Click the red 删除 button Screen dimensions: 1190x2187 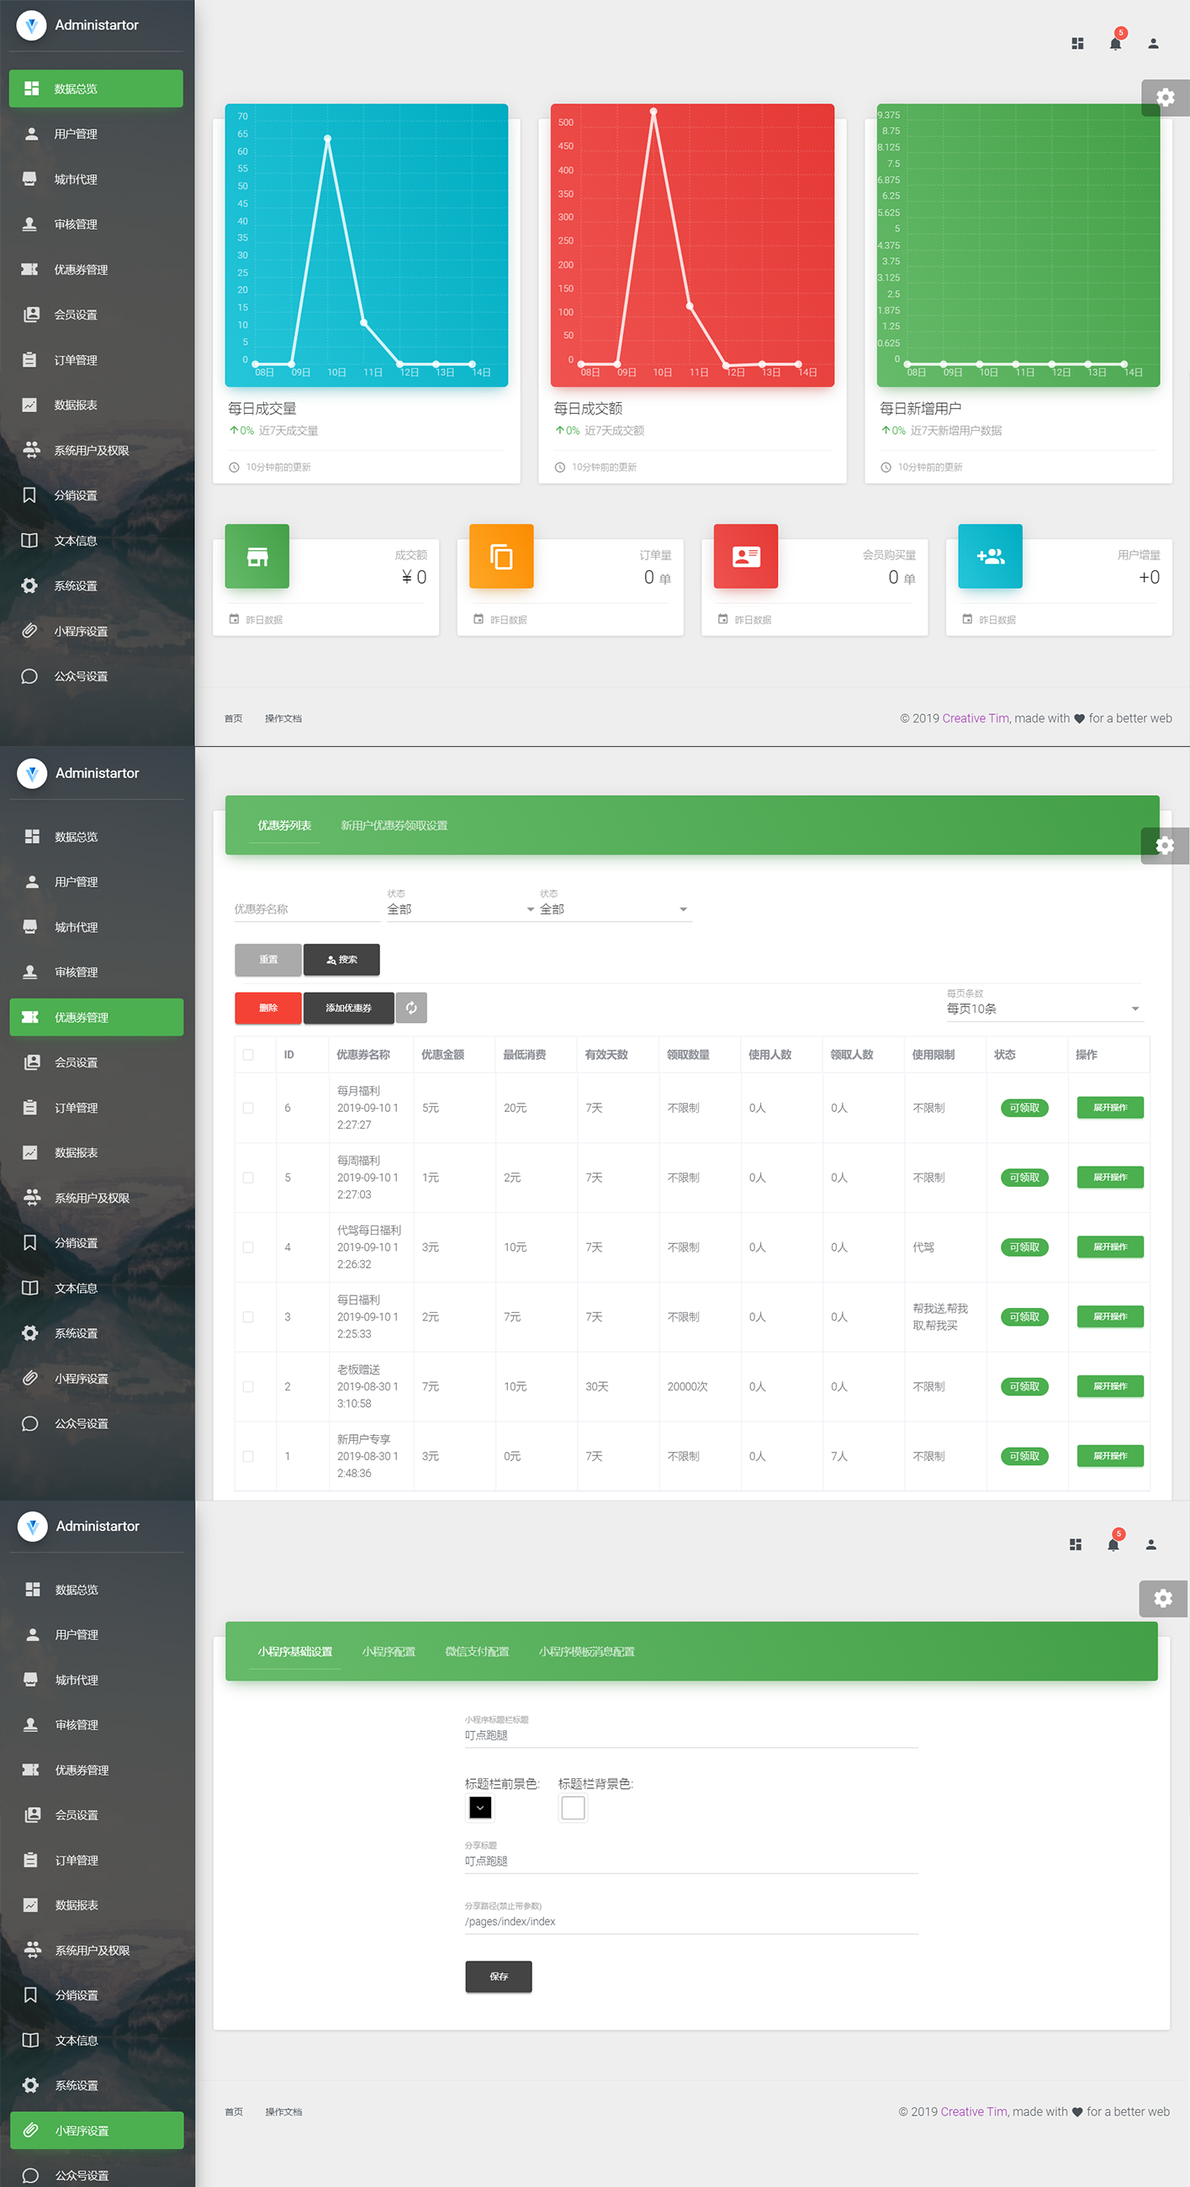268,1008
